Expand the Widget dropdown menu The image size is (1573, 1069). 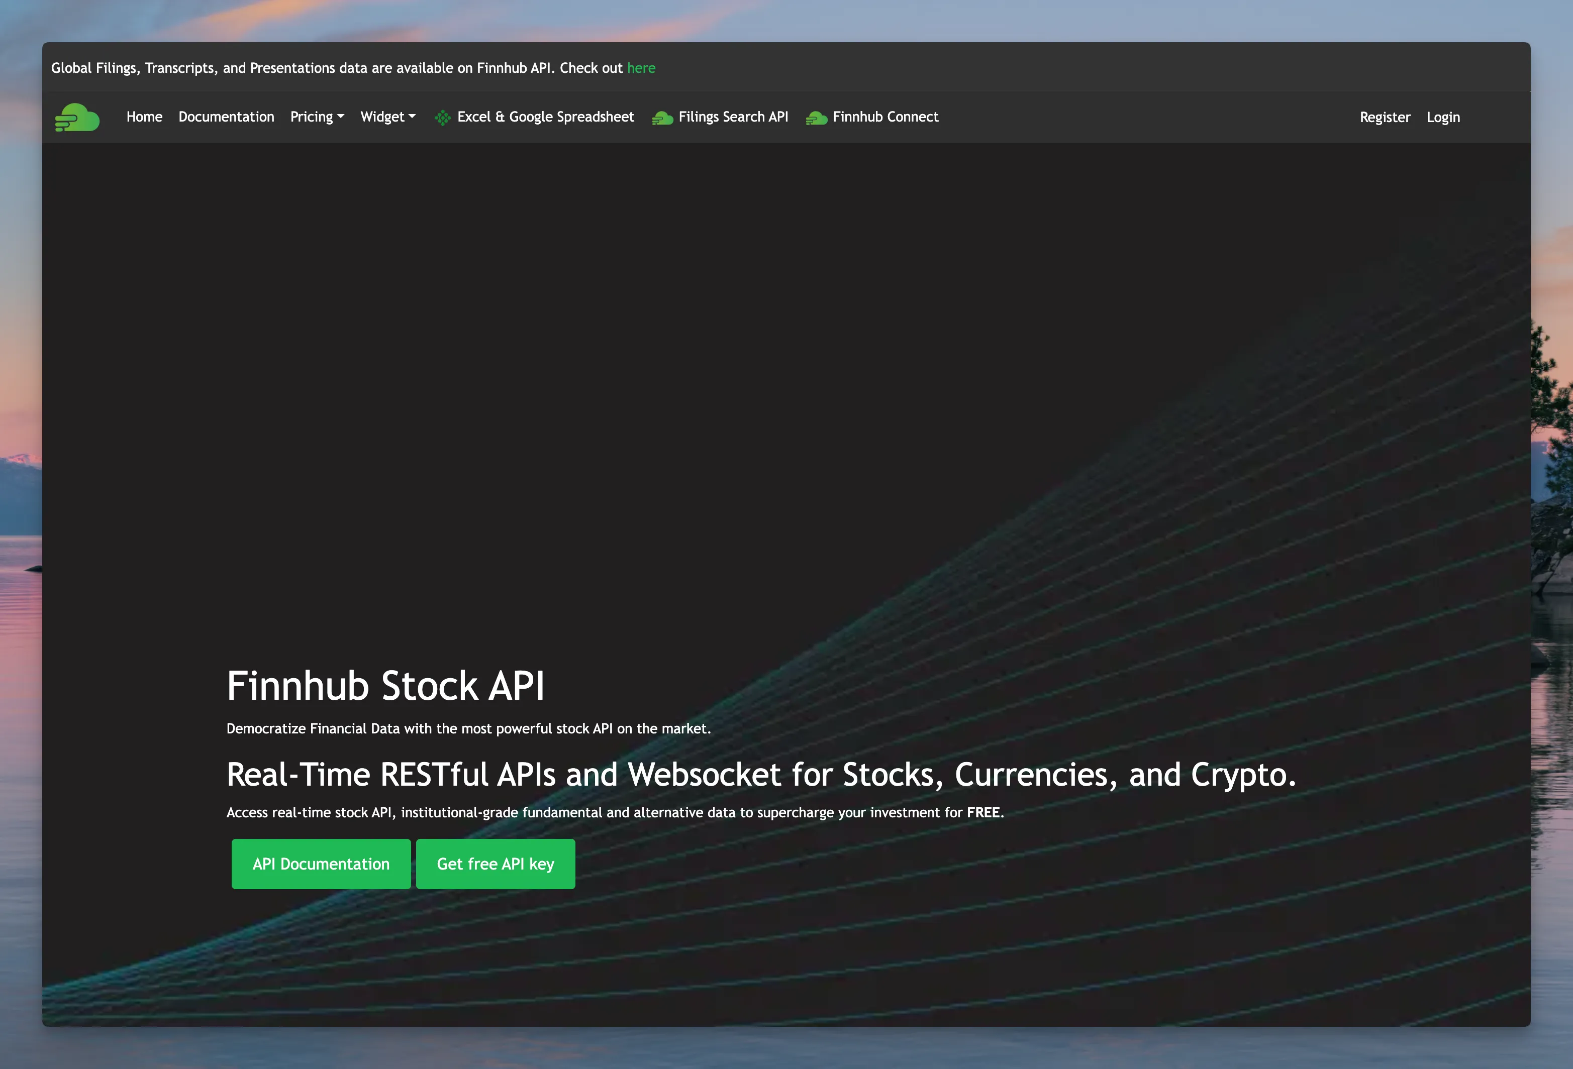(388, 117)
